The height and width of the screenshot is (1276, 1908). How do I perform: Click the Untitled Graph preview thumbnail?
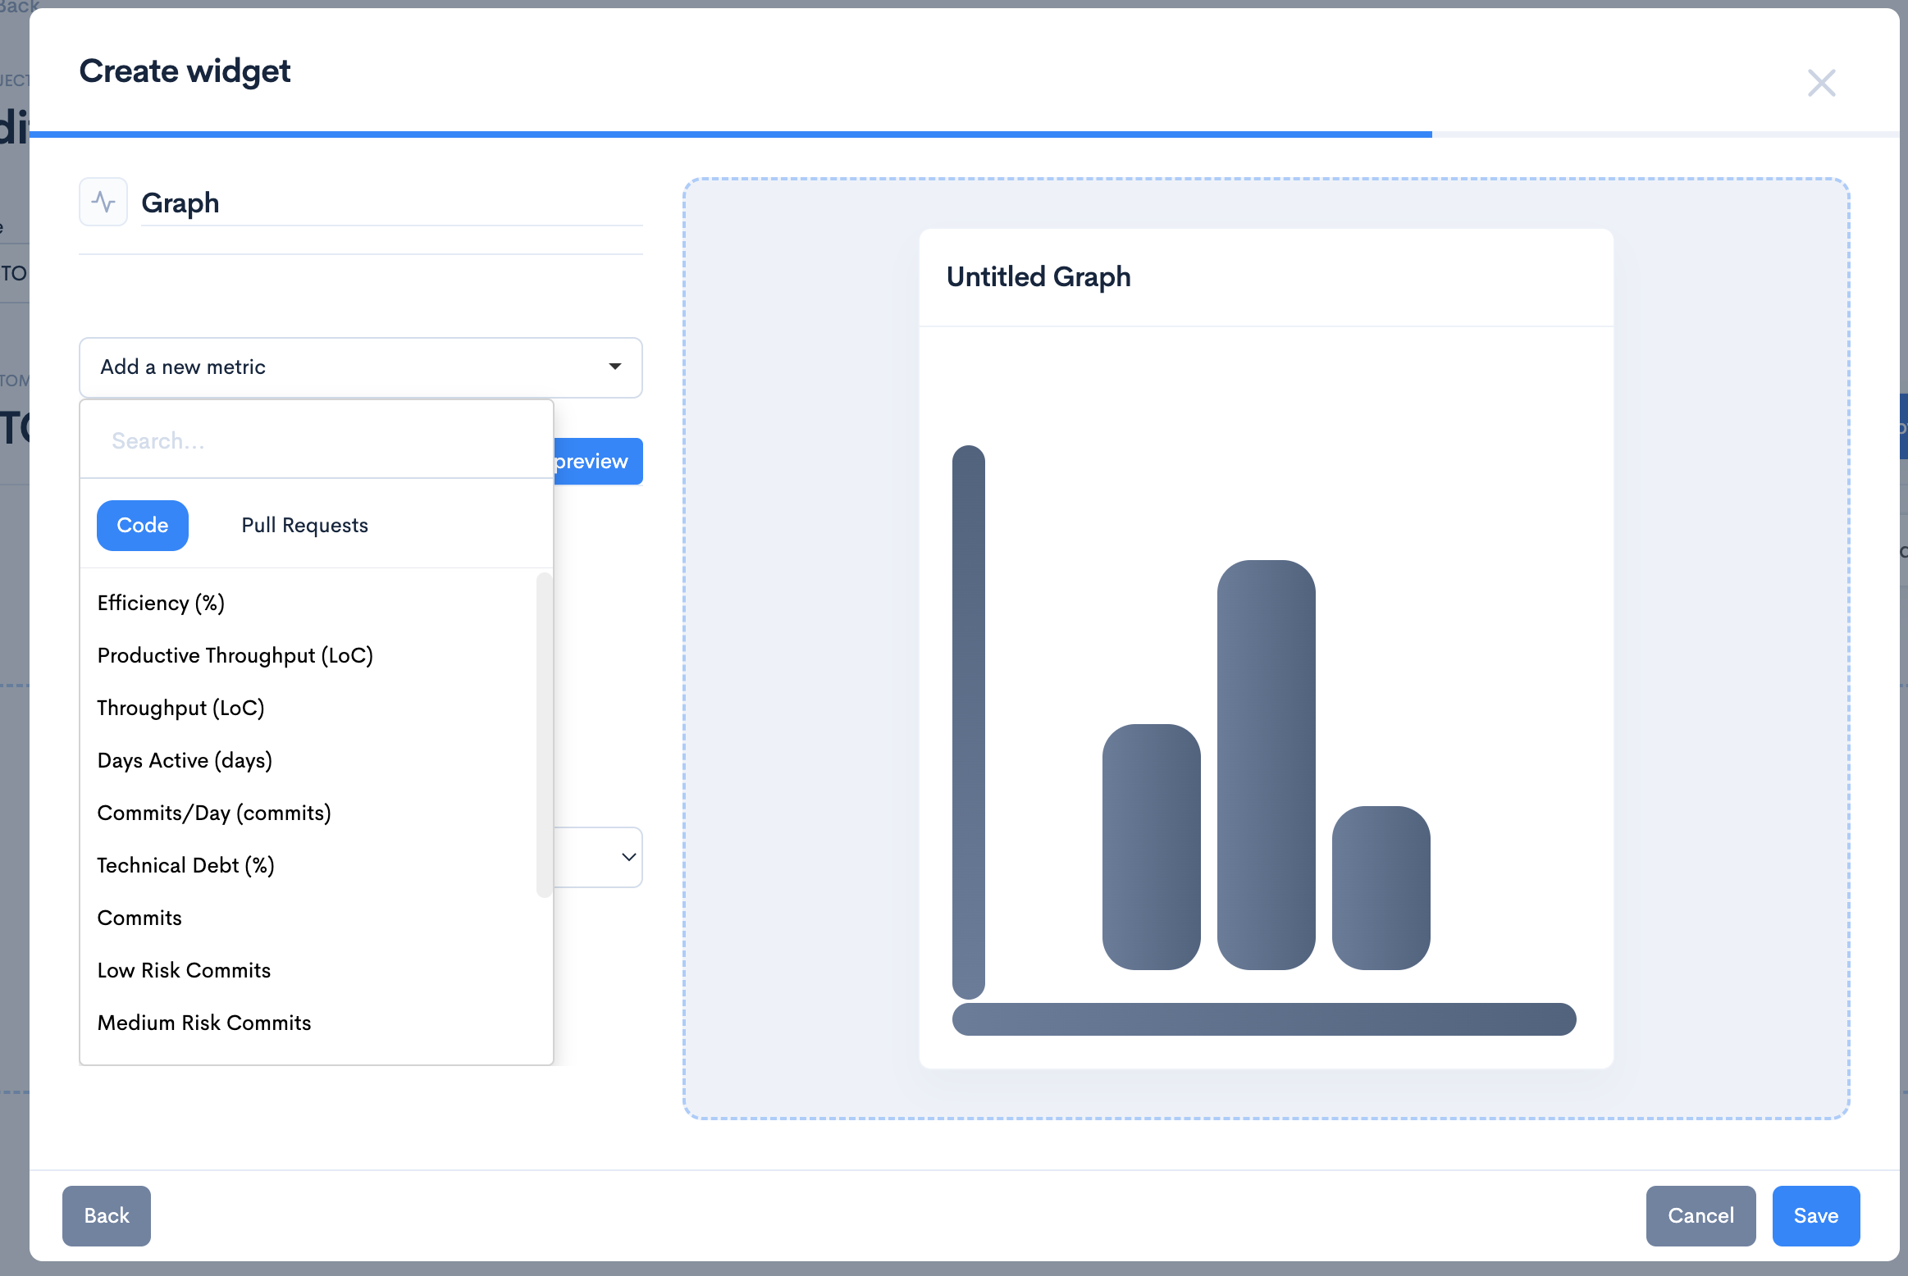(1266, 648)
